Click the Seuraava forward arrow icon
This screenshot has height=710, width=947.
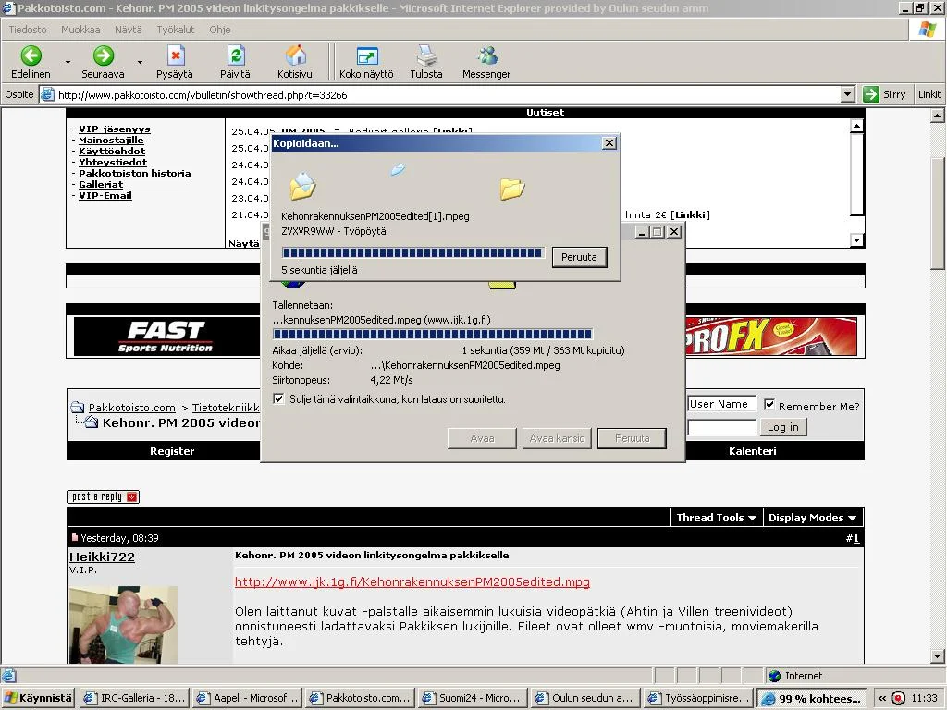point(103,56)
